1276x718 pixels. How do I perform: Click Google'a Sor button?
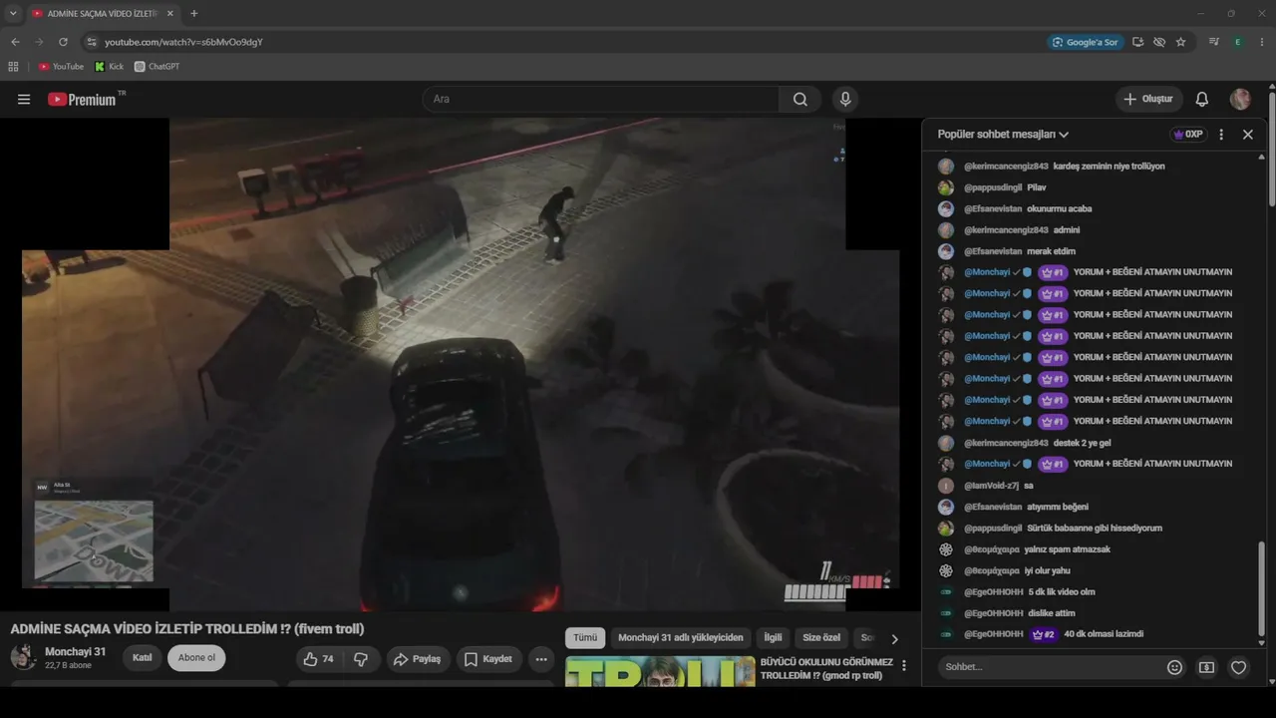point(1086,42)
